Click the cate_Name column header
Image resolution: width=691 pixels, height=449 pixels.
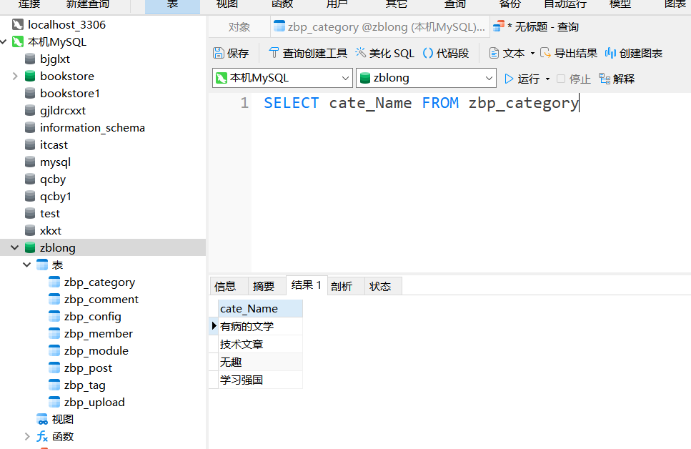(x=260, y=309)
